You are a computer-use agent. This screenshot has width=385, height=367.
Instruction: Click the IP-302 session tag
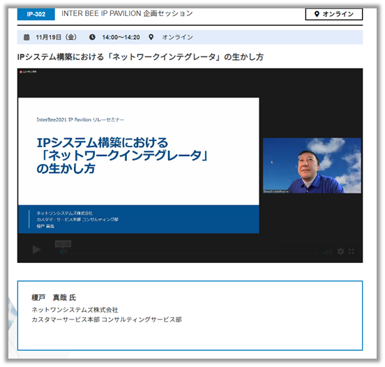click(x=36, y=14)
